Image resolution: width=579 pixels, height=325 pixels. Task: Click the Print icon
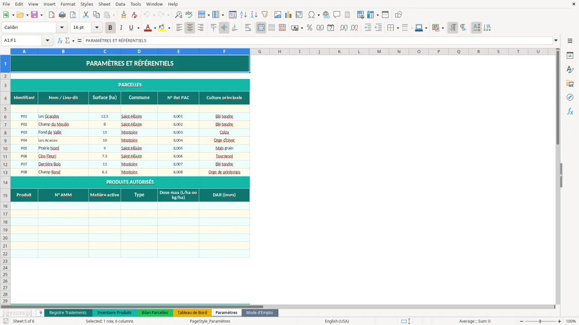63,15
